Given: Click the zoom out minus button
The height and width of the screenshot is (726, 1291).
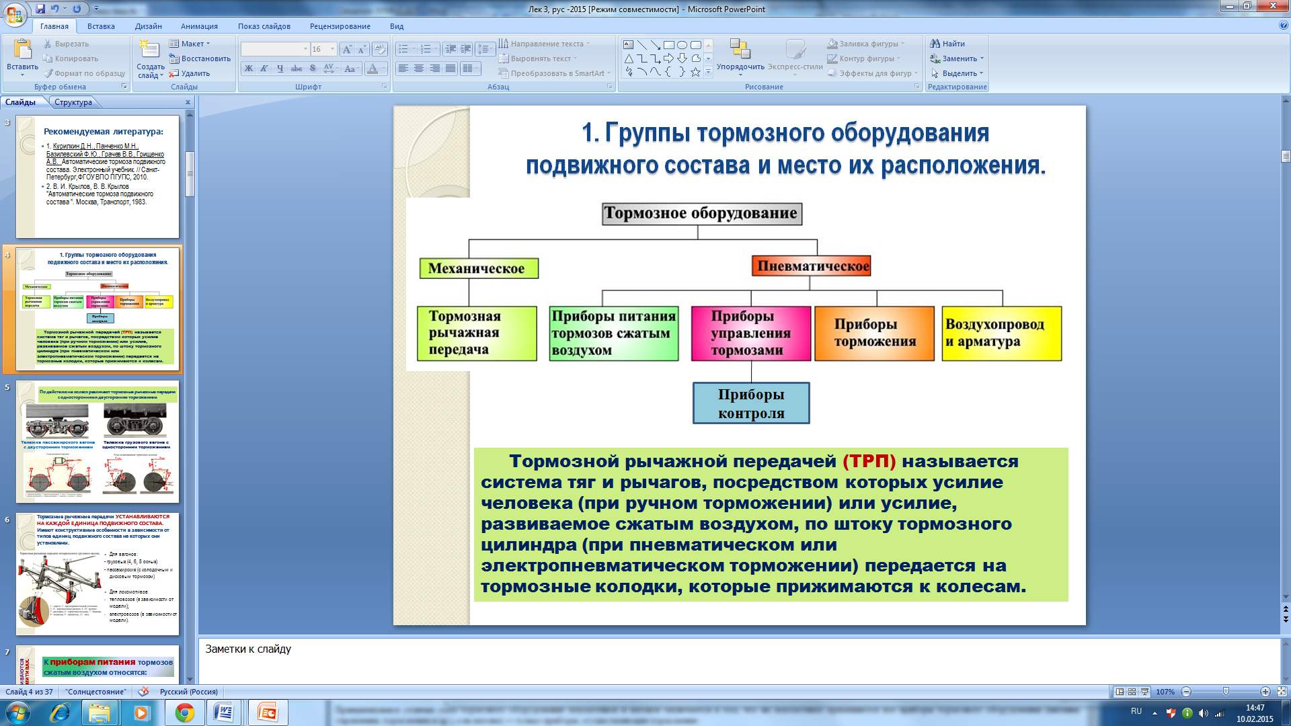Looking at the screenshot, I should (x=1186, y=692).
